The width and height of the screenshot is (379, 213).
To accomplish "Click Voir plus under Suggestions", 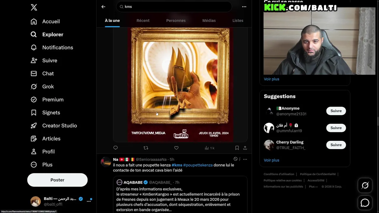I will [x=272, y=160].
